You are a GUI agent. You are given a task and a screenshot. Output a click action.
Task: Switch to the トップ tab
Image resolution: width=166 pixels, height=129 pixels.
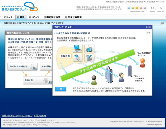pos(8,17)
